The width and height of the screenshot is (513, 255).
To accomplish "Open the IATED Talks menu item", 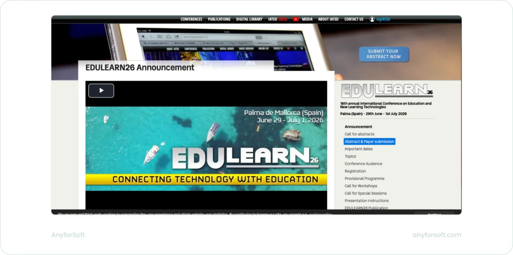I will [278, 19].
